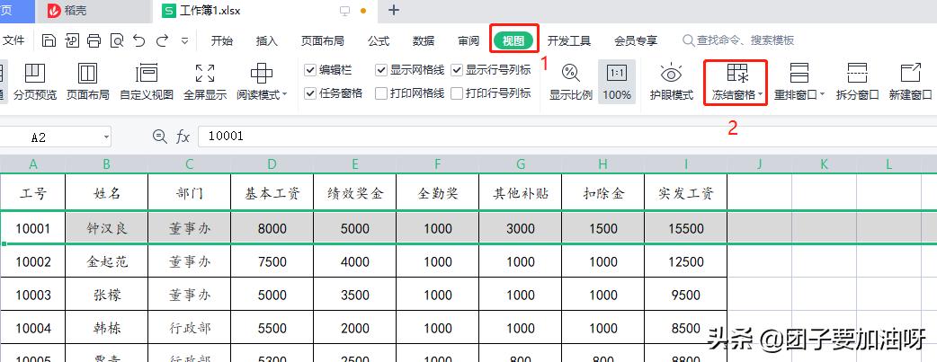Screen dimensions: 937x362
Task: Enable 打印网格线 checkbox
Action: [x=381, y=93]
